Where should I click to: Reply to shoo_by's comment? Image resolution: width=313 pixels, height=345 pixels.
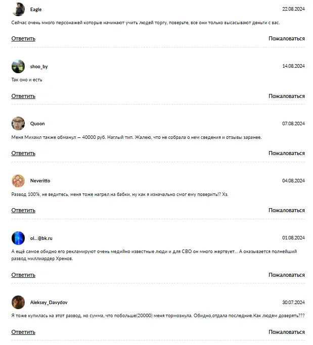tap(23, 96)
